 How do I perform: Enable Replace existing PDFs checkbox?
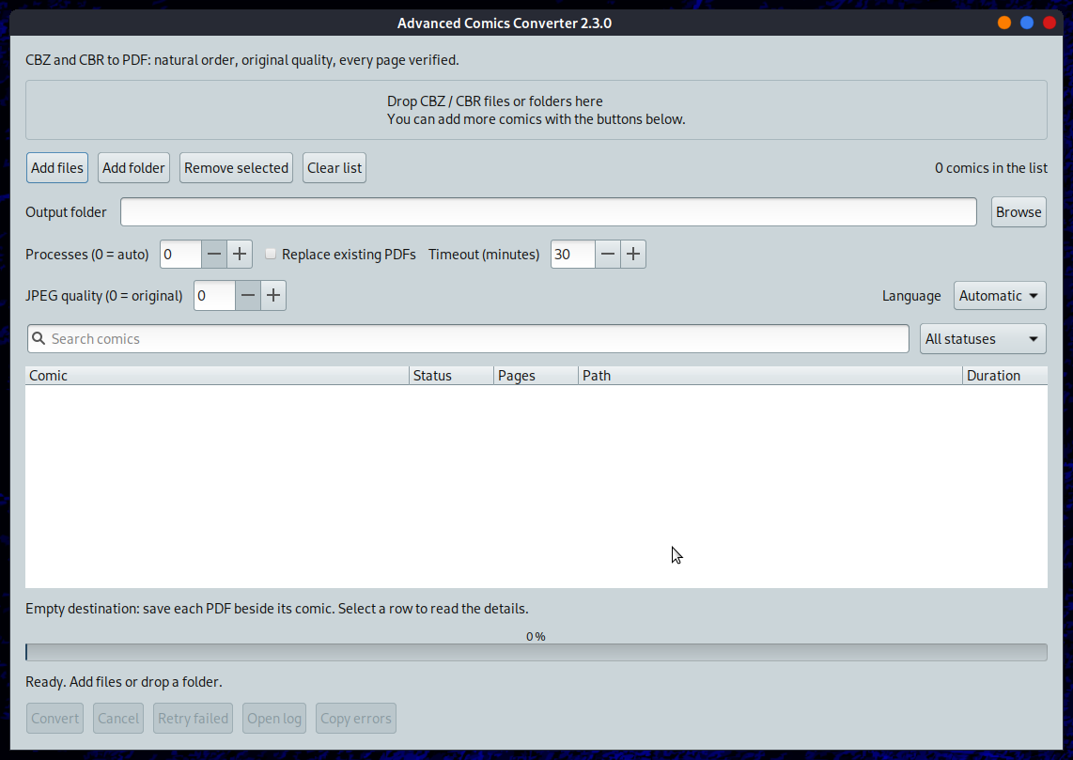(271, 254)
